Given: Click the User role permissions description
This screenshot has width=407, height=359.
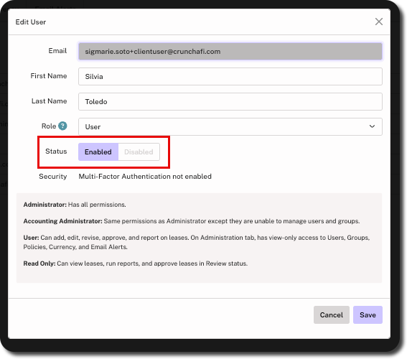Looking at the screenshot, I should (197, 242).
